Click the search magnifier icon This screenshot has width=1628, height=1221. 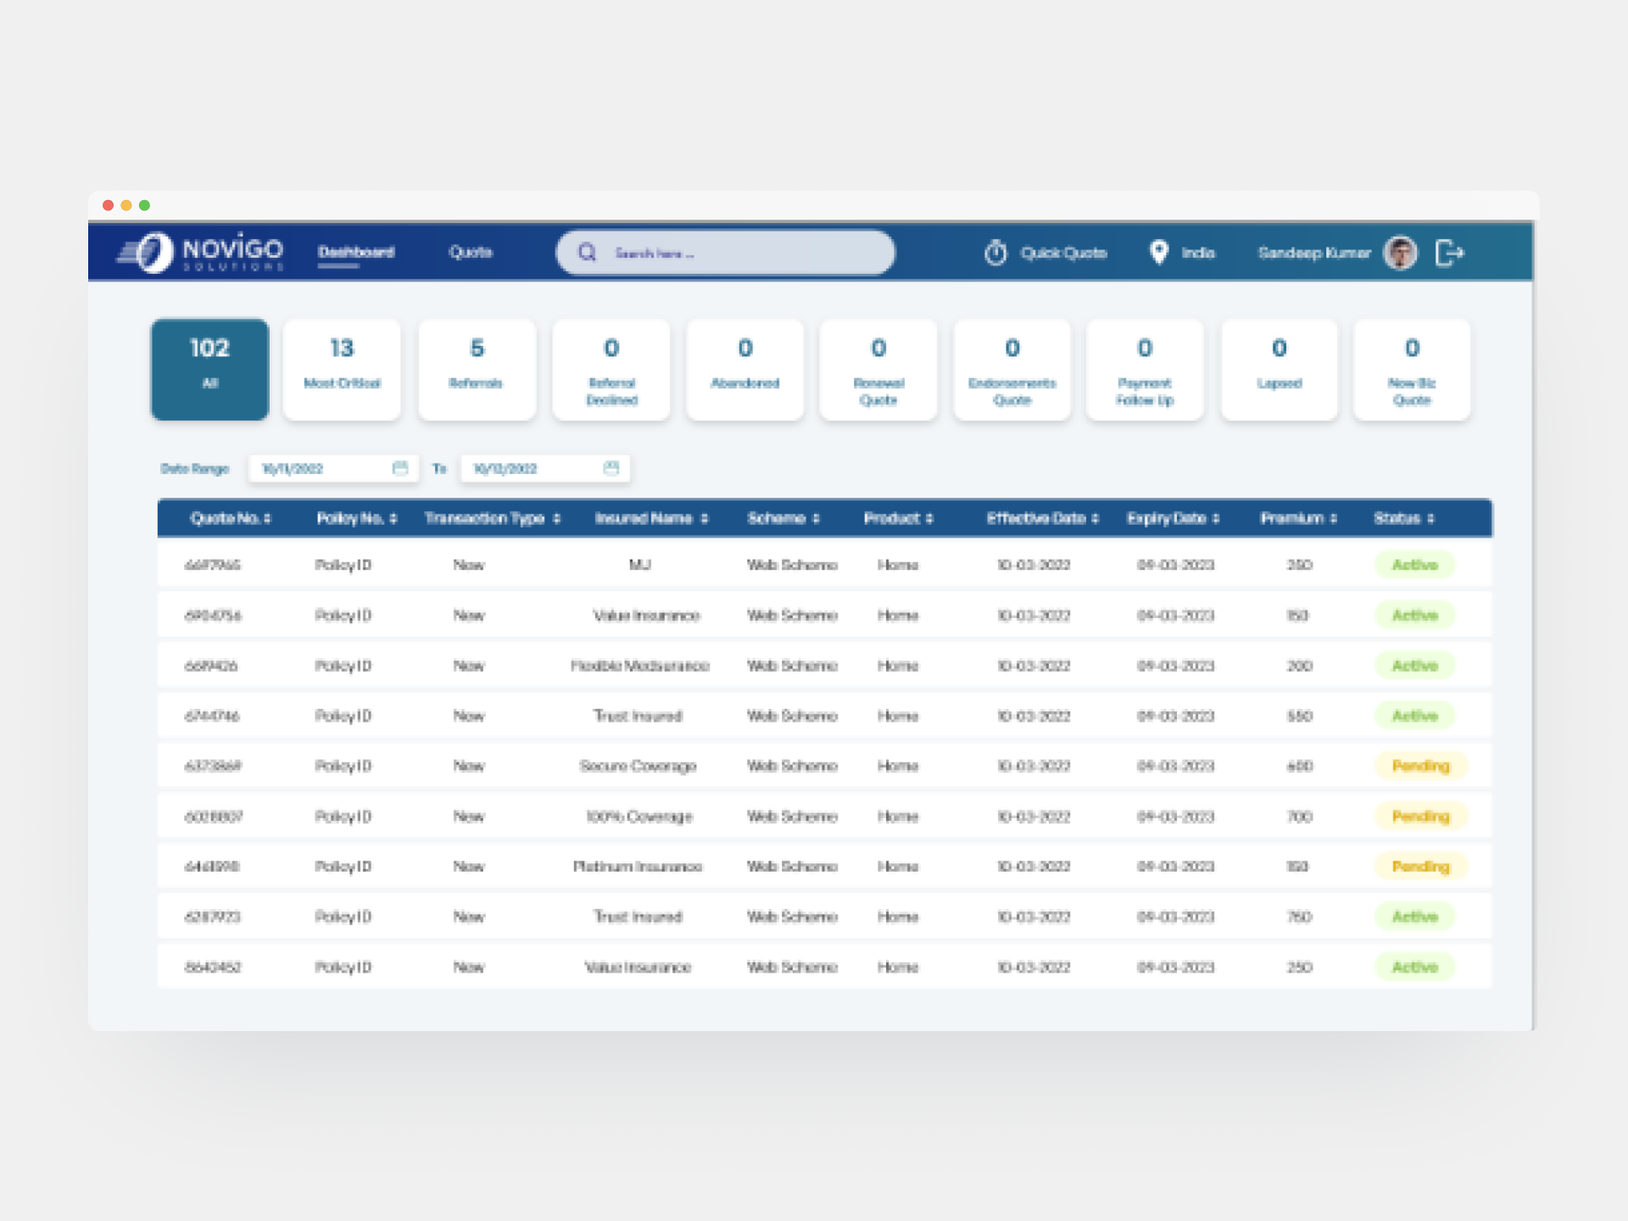tap(587, 252)
